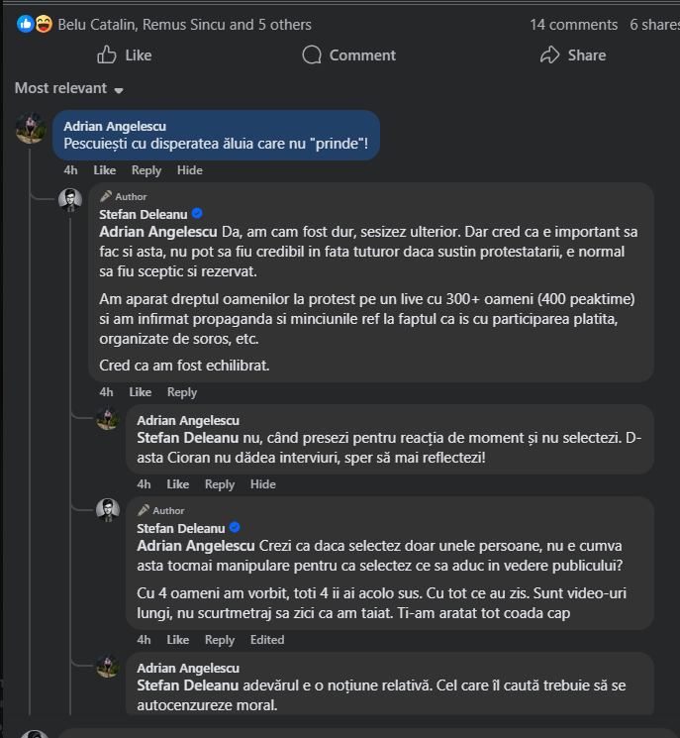Click the verified badge beside first Stefan Deleanu
This screenshot has width=680, height=738.
[197, 214]
